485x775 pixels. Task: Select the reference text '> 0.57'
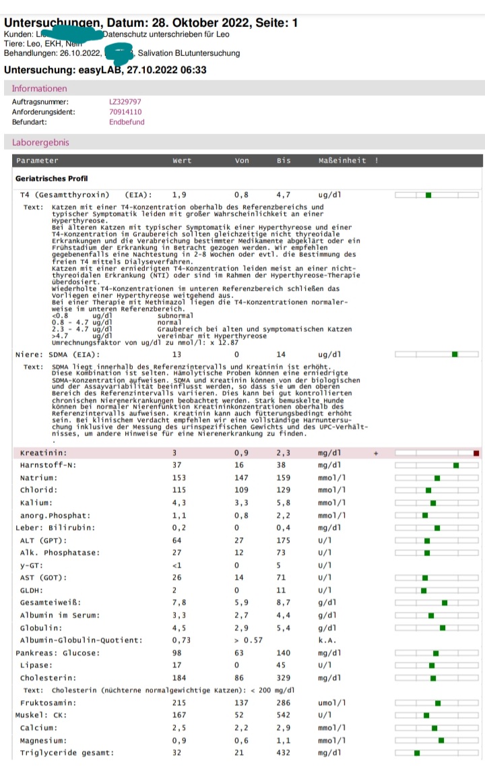coord(249,640)
